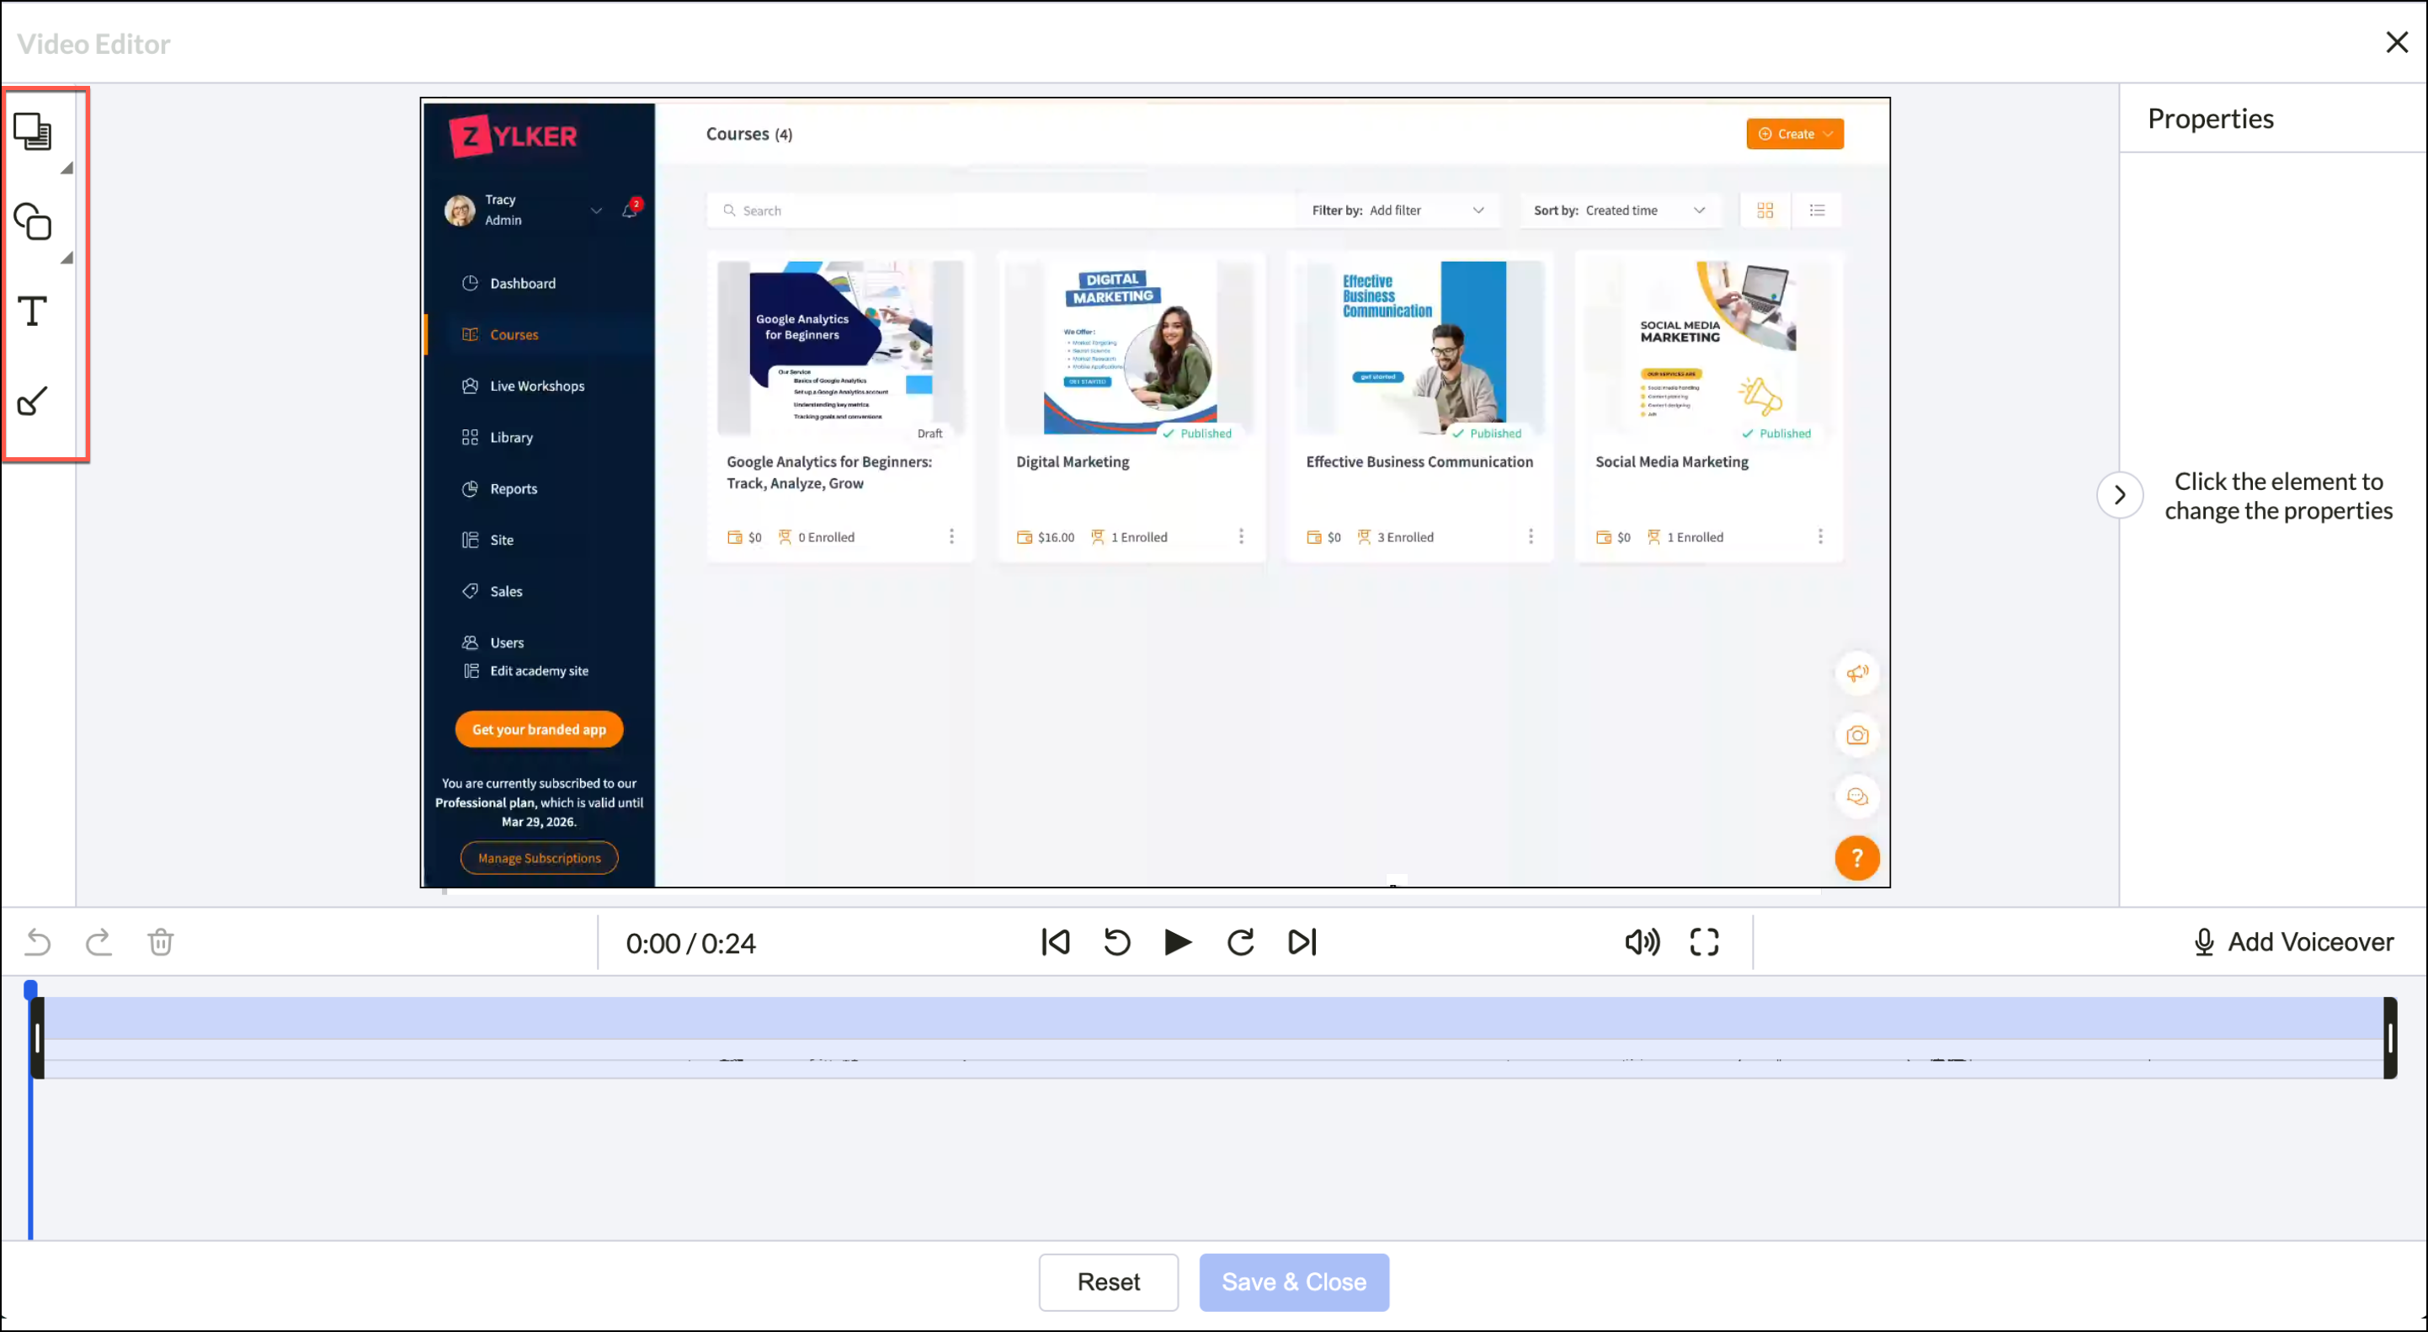
Task: Select the brush/highlight tool icon
Action: pos(33,402)
